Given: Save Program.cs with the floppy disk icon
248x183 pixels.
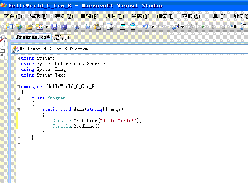Looking at the screenshot, I should click(54, 27).
